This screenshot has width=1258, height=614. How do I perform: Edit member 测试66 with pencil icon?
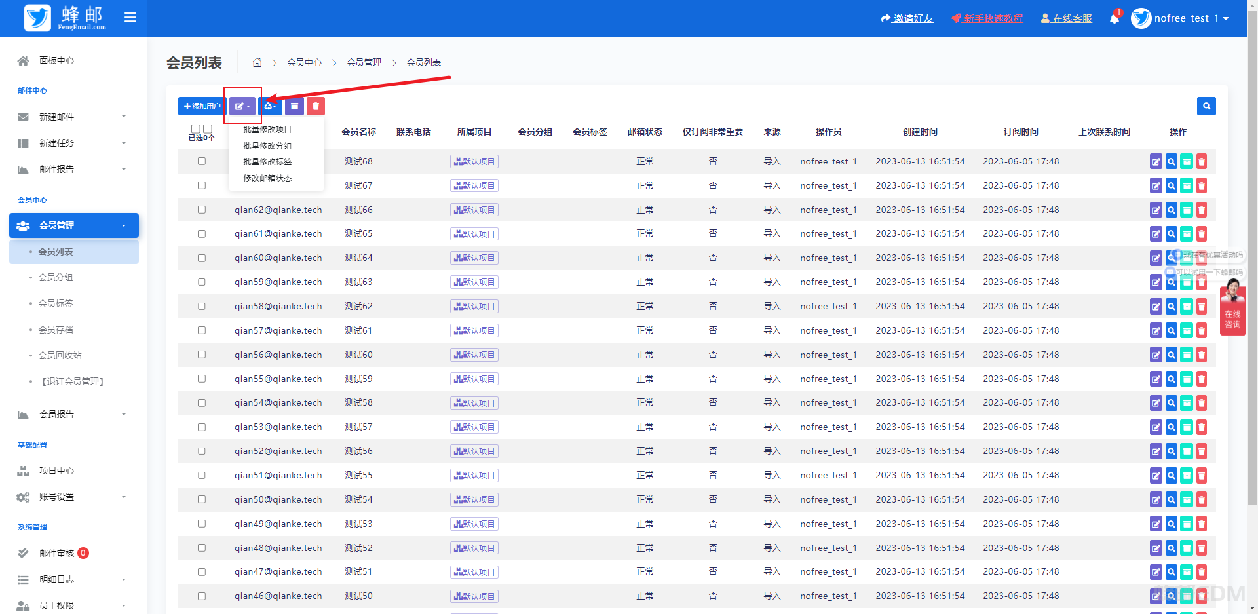pyautogui.click(x=1156, y=210)
